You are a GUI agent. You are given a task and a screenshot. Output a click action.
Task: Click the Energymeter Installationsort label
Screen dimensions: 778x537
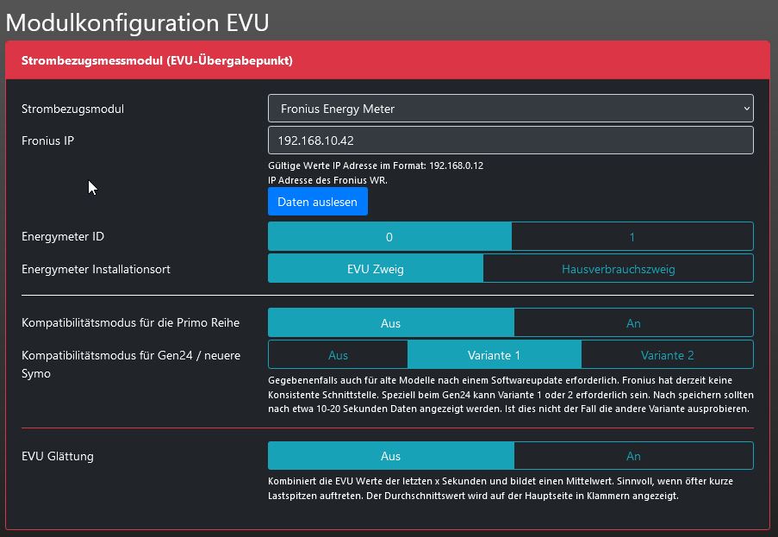click(x=96, y=269)
